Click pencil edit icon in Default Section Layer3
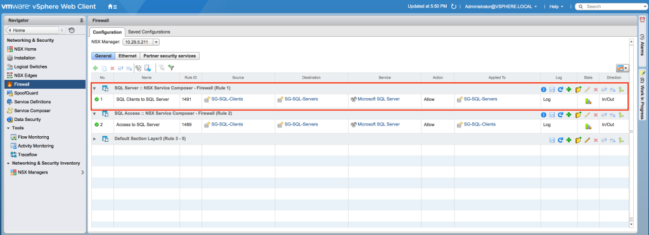Screen dimensions: 649x235 point(587,140)
